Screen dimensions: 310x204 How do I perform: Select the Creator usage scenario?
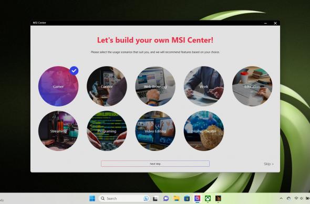(107, 86)
